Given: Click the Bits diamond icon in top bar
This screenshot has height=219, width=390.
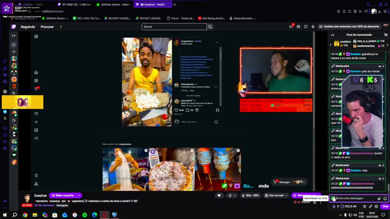Looking at the screenshot, I should [313, 26].
